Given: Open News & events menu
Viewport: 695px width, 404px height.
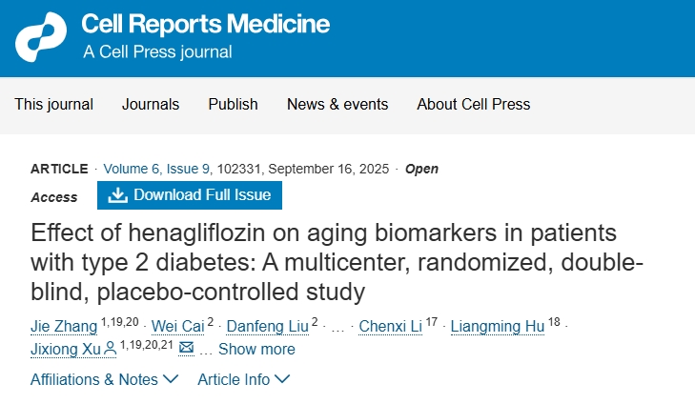Looking at the screenshot, I should (337, 104).
